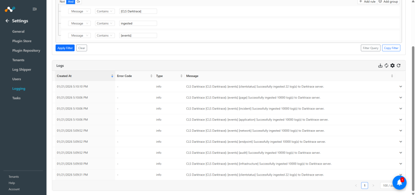The height and width of the screenshot is (195, 415).
Task: Select page 1 in pagination
Action: coord(364,186)
